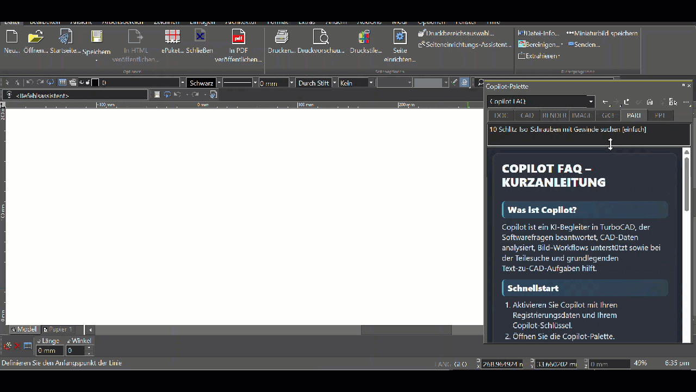
Task: Click Seiteneinrichtungs-Assistent... button
Action: [x=464, y=45]
